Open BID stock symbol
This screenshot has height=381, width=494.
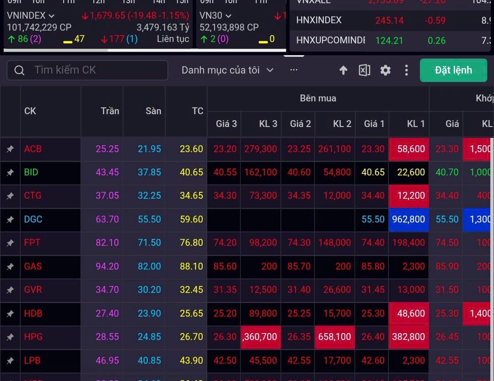pyautogui.click(x=31, y=172)
